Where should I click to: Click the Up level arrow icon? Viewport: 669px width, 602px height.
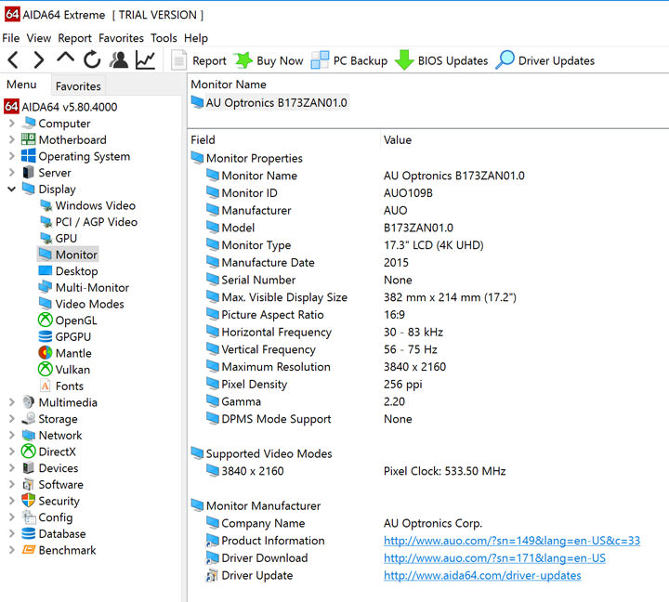[x=65, y=59]
